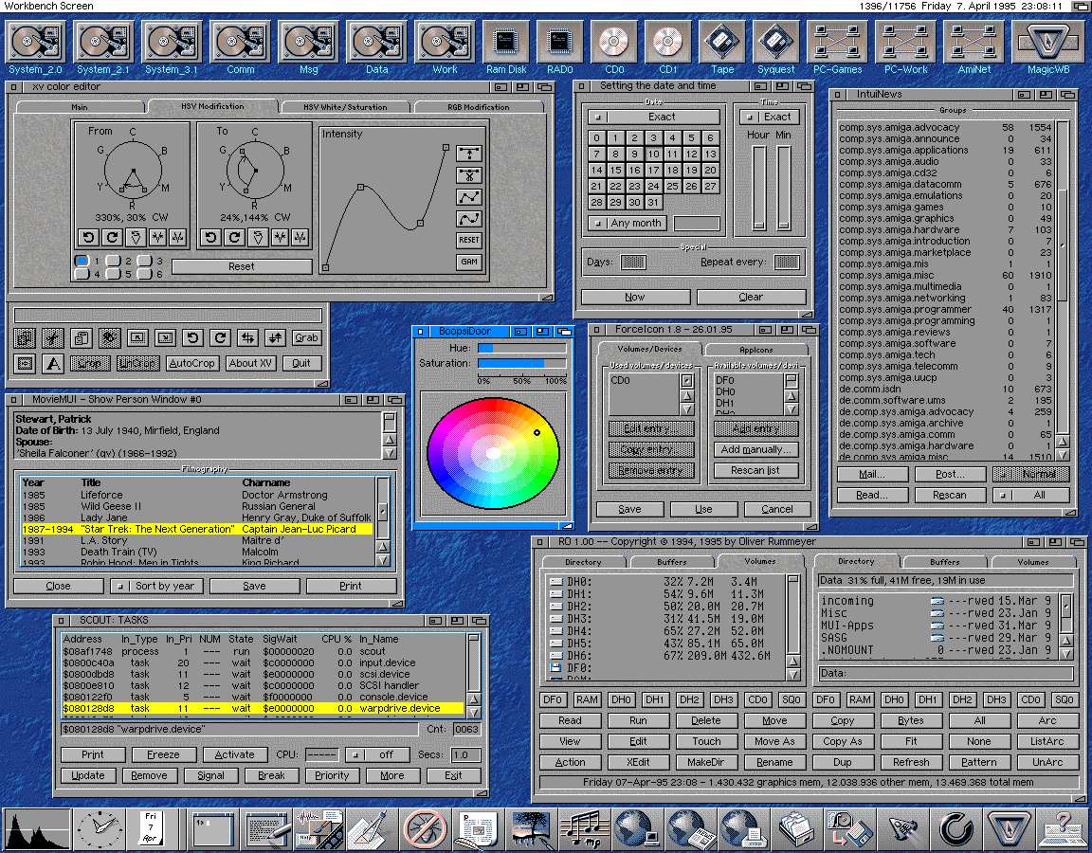Select preset radio button 5 in xv editor
Image resolution: width=1092 pixels, height=853 pixels.
coord(112,274)
